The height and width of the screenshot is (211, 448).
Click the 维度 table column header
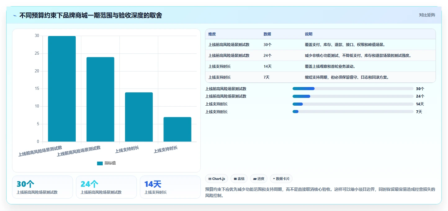(x=212, y=34)
